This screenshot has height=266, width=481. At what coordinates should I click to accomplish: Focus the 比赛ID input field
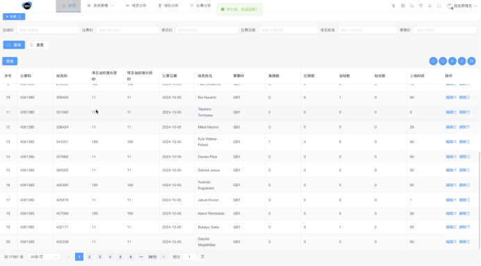click(x=127, y=30)
